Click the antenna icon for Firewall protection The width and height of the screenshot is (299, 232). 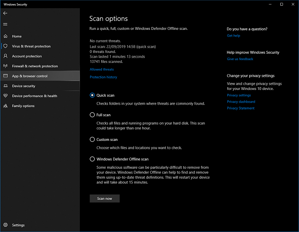[6, 66]
